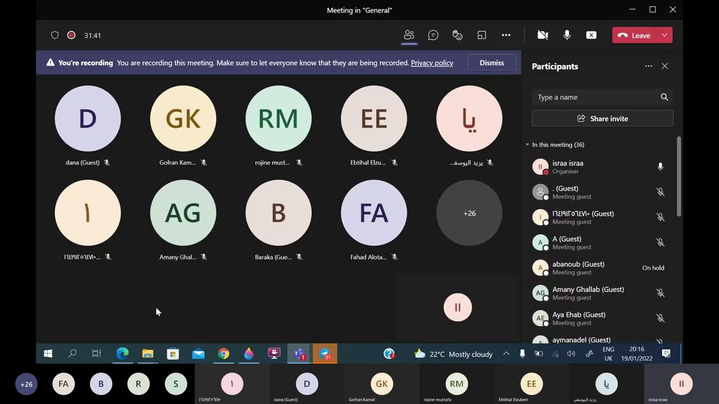The image size is (719, 404).
Task: Show hidden tray icons chevron
Action: [x=506, y=353]
